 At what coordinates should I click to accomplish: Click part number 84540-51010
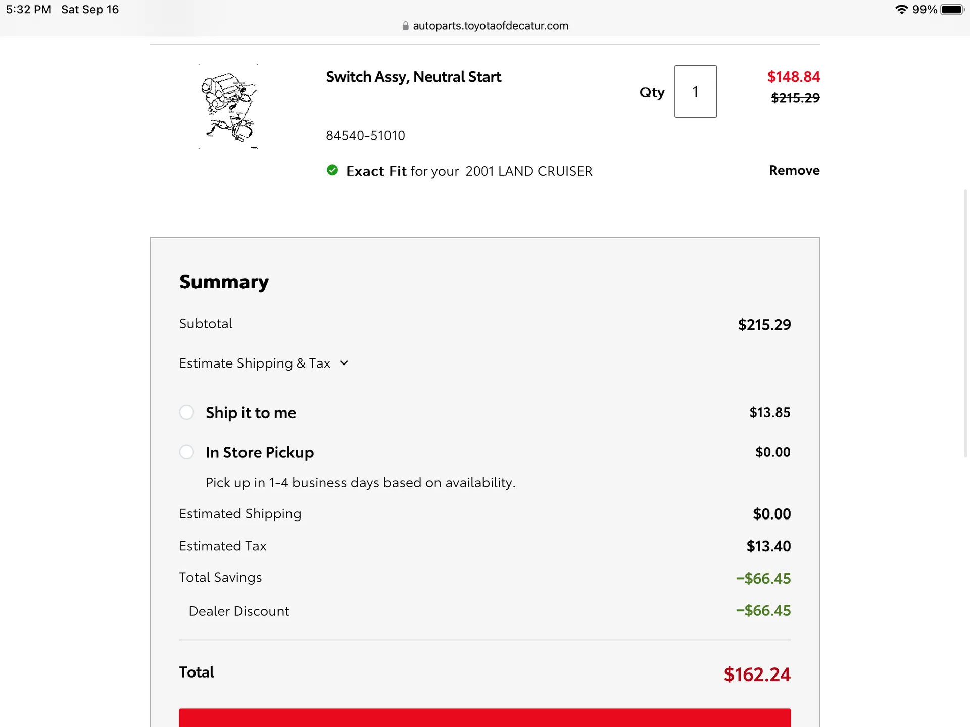(365, 135)
